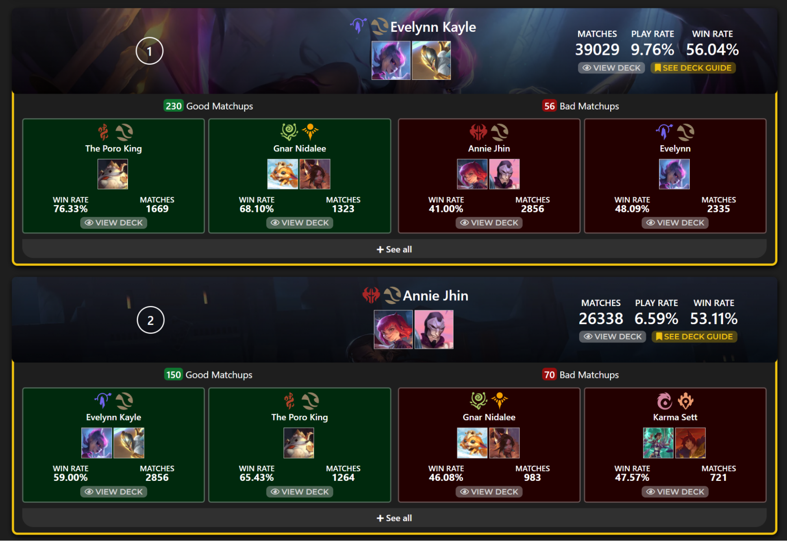Screen dimensions: 787x541
Task: Open See Deck Guide for Evelynn Kayle
Action: [x=693, y=68]
